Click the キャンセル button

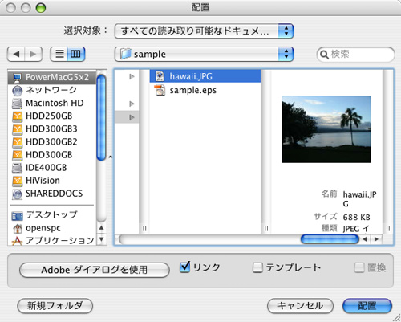(x=300, y=306)
